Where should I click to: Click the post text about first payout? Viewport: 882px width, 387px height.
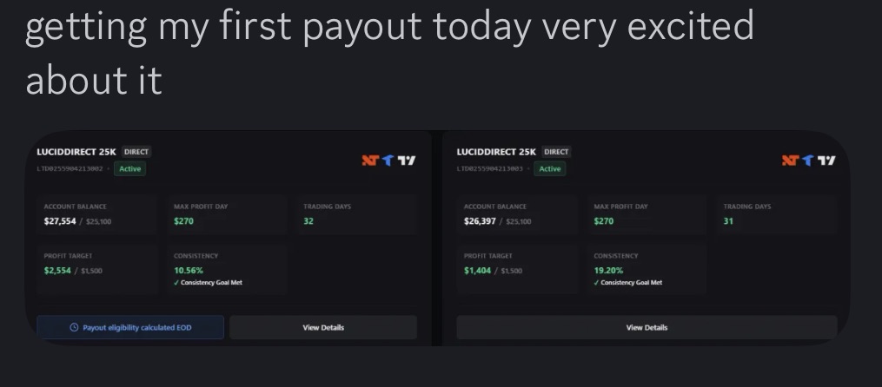click(389, 53)
